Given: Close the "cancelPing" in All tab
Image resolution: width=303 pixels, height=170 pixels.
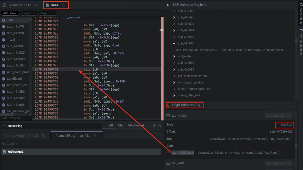Looking at the screenshot, I should pyautogui.click(x=95, y=135).
